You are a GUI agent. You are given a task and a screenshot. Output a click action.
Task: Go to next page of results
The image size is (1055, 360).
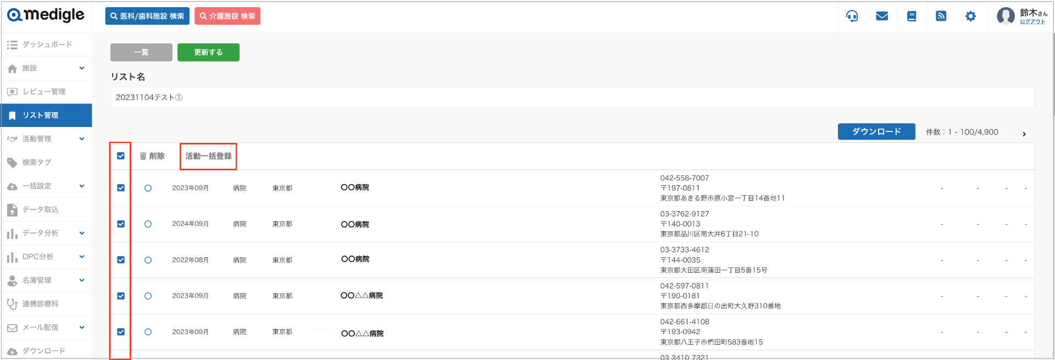click(x=1024, y=134)
